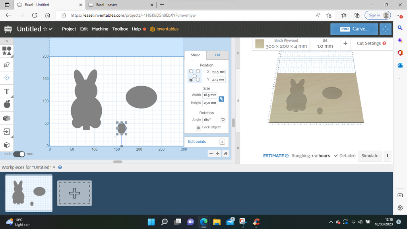407x229 pixels.
Task: Open the Import tool in left toolbar
Action: click(x=7, y=132)
